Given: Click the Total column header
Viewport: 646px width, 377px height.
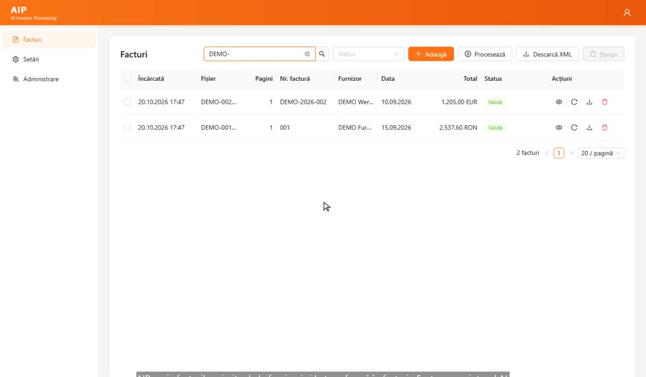Looking at the screenshot, I should point(470,78).
